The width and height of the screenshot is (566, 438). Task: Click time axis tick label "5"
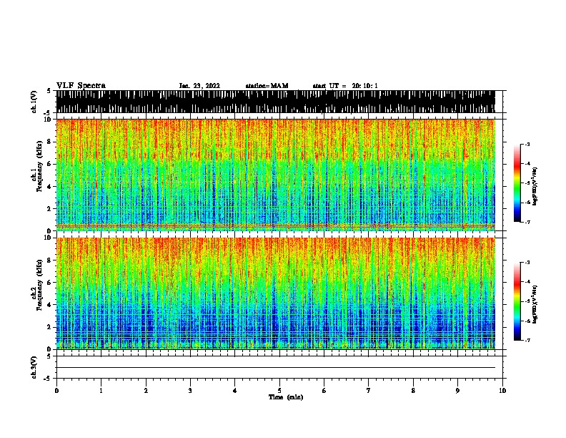pos(279,391)
